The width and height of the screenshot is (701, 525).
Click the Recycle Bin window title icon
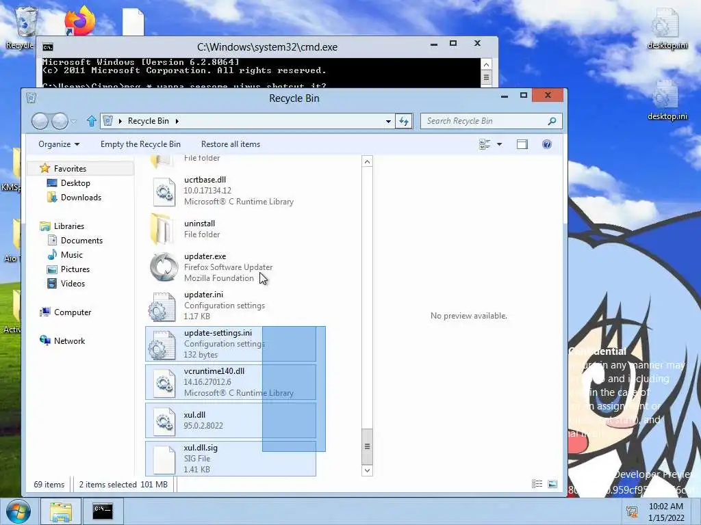coord(31,98)
